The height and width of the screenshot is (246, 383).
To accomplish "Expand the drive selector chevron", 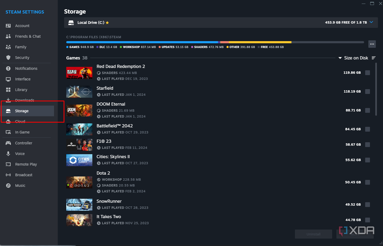I will pos(372,22).
